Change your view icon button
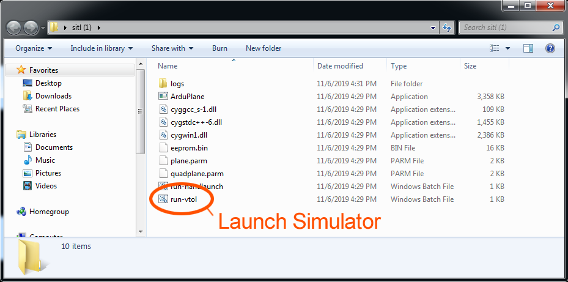Viewport: 568px width, 282px height. 495,48
